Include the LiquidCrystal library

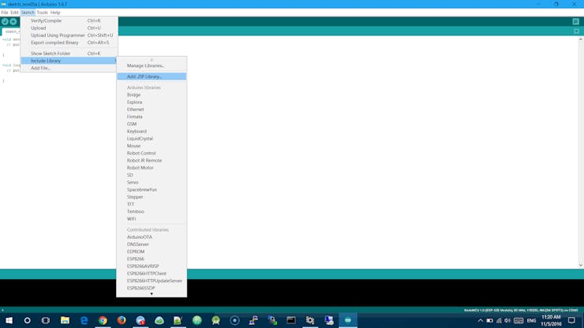coord(152,139)
